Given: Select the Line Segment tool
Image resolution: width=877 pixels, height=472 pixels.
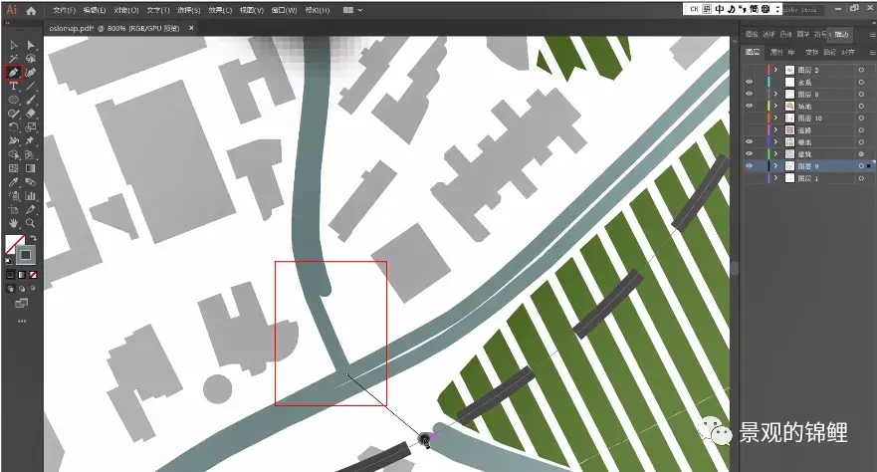Looking at the screenshot, I should pyautogui.click(x=31, y=86).
